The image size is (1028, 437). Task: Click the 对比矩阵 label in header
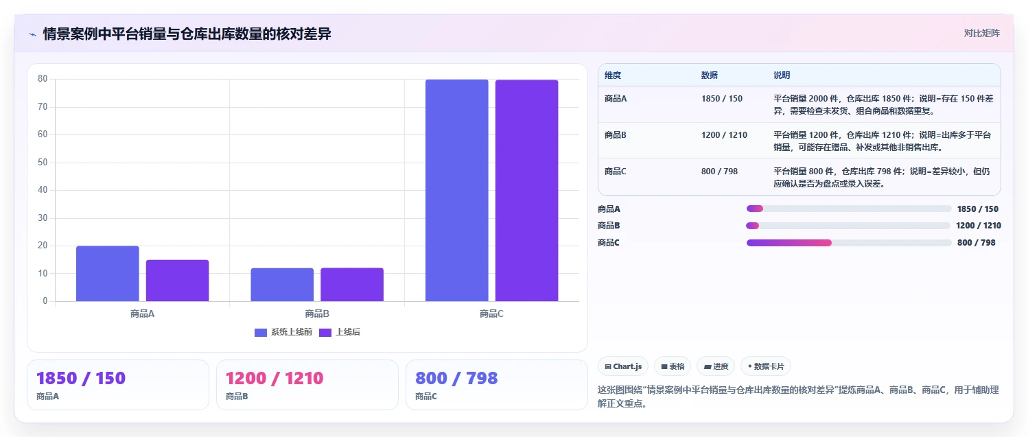982,33
